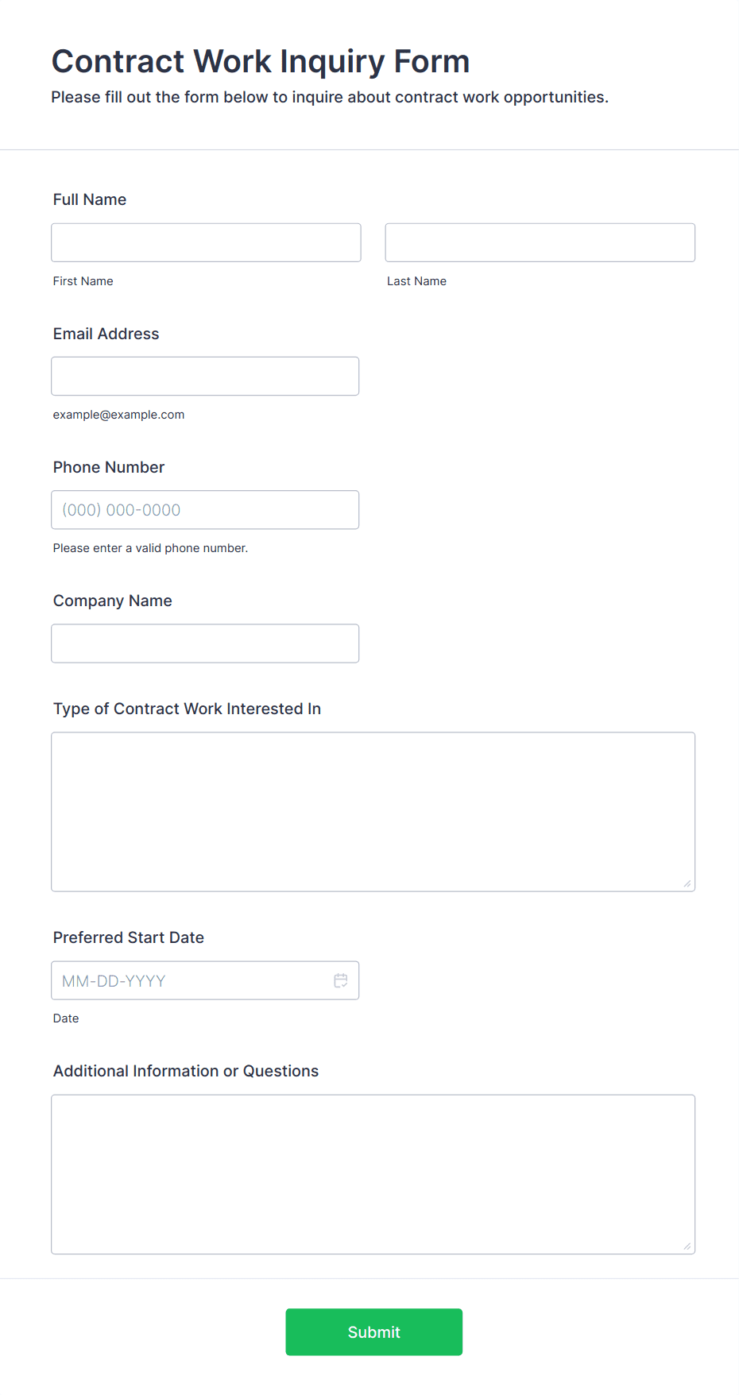The height and width of the screenshot is (1395, 739).
Task: Select the Email Address input box
Action: coord(205,376)
